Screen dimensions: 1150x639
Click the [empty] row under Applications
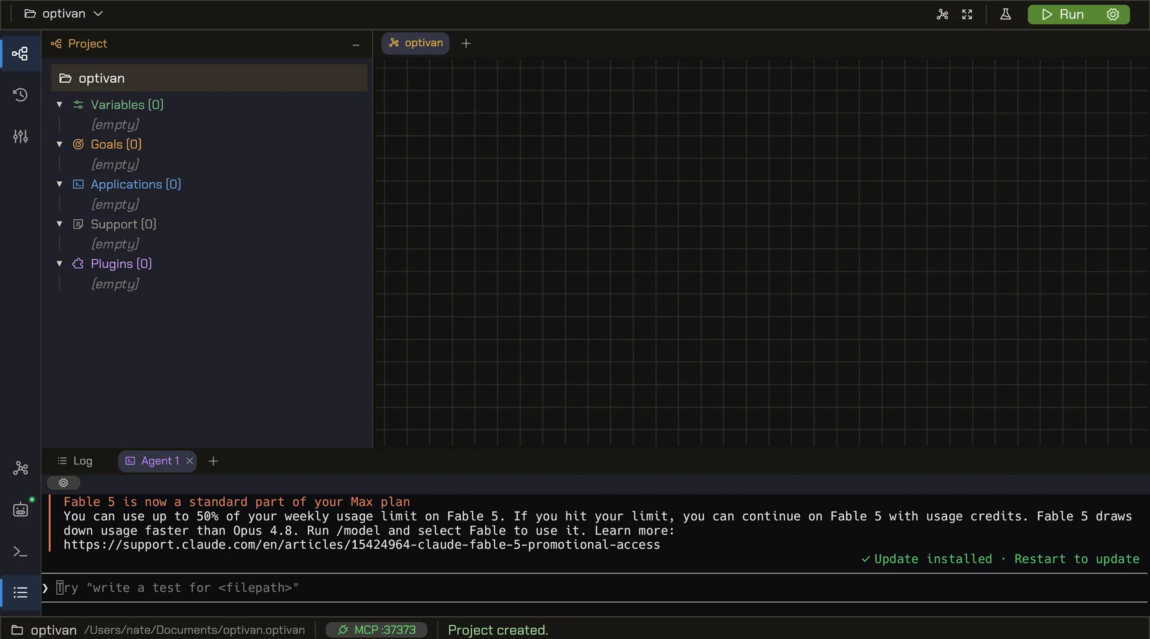click(115, 204)
